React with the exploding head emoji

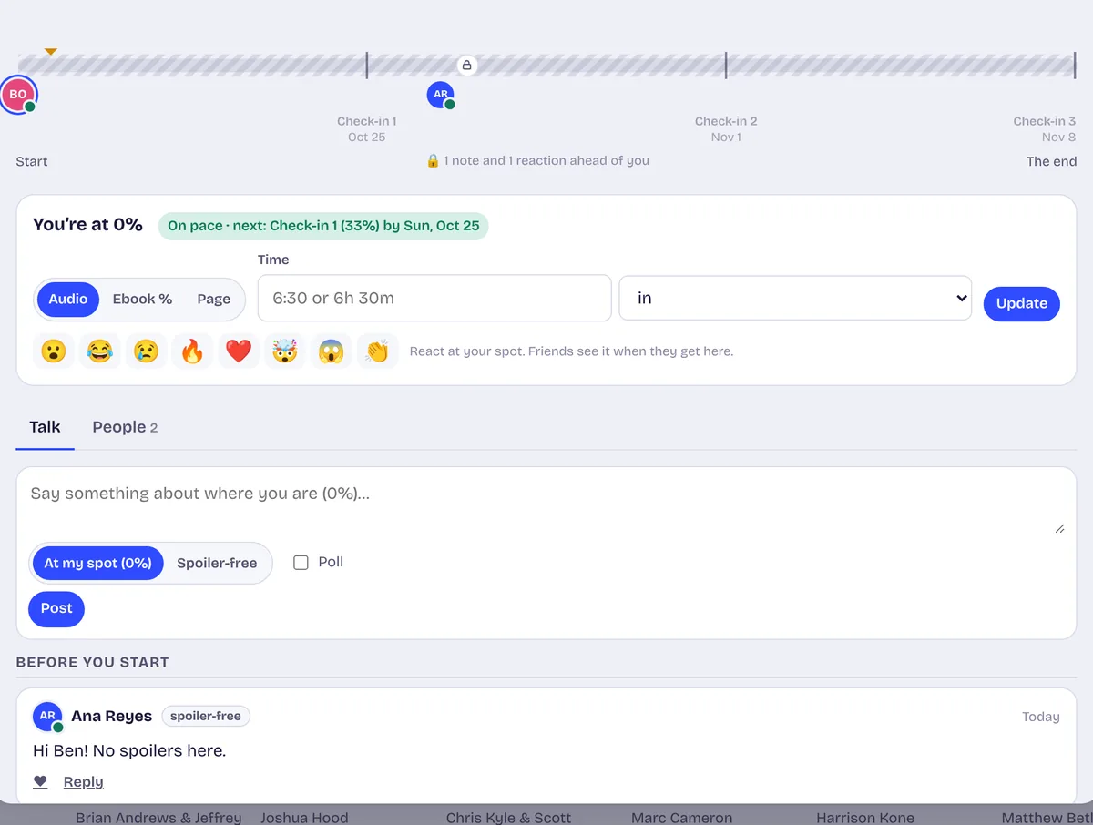pyautogui.click(x=285, y=351)
